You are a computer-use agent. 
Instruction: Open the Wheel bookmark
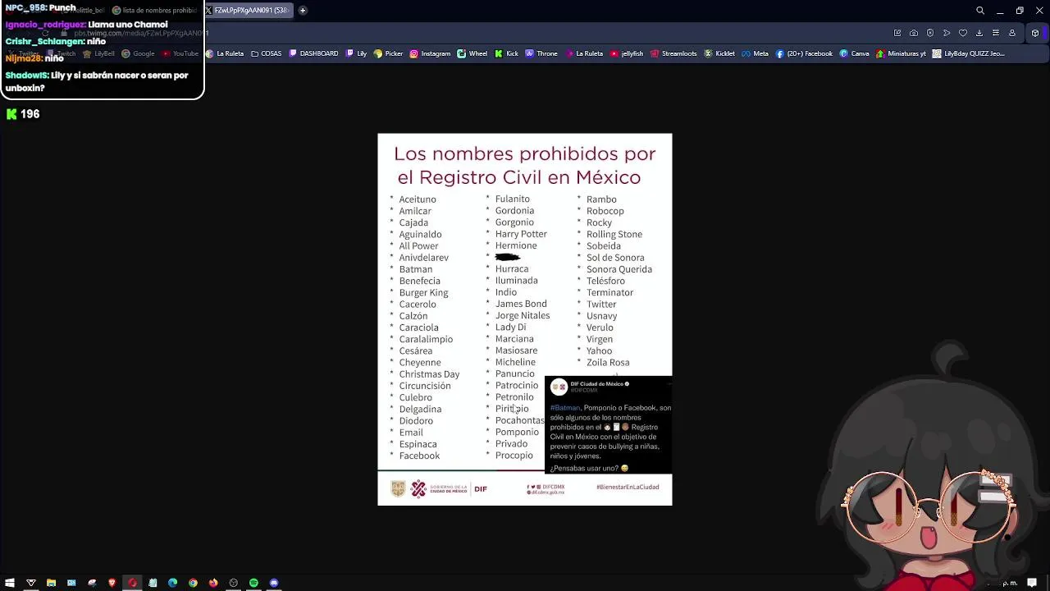472,53
